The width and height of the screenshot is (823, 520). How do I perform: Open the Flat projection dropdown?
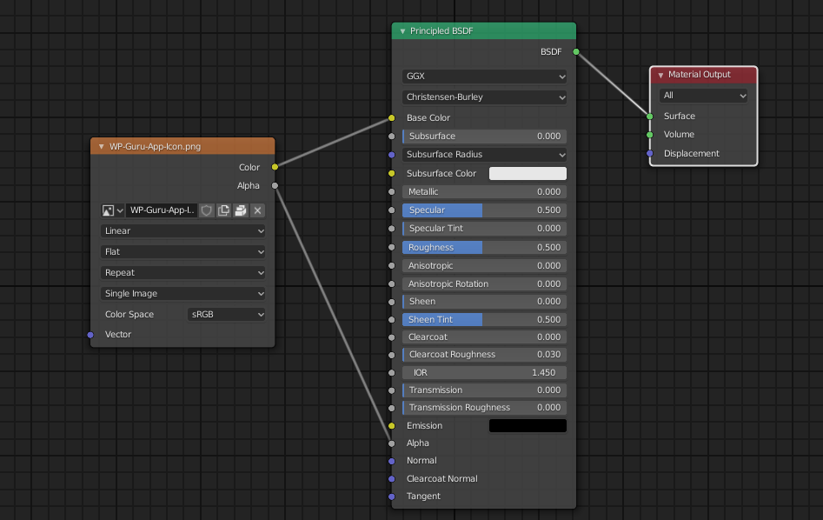pos(183,251)
